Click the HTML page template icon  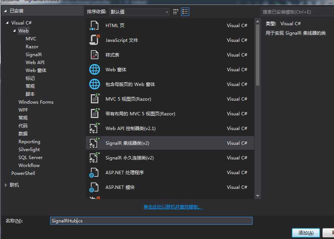(x=94, y=26)
